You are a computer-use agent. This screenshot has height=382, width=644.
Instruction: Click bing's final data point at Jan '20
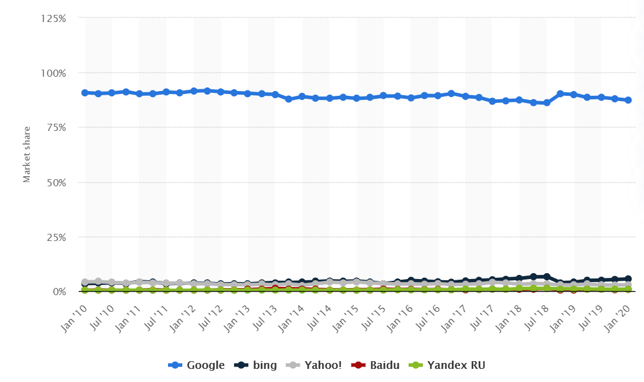click(x=628, y=278)
